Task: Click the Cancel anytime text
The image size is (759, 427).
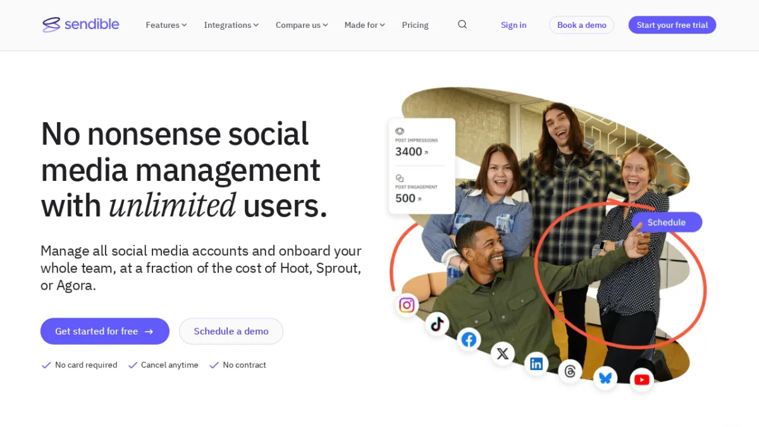Action: point(170,365)
